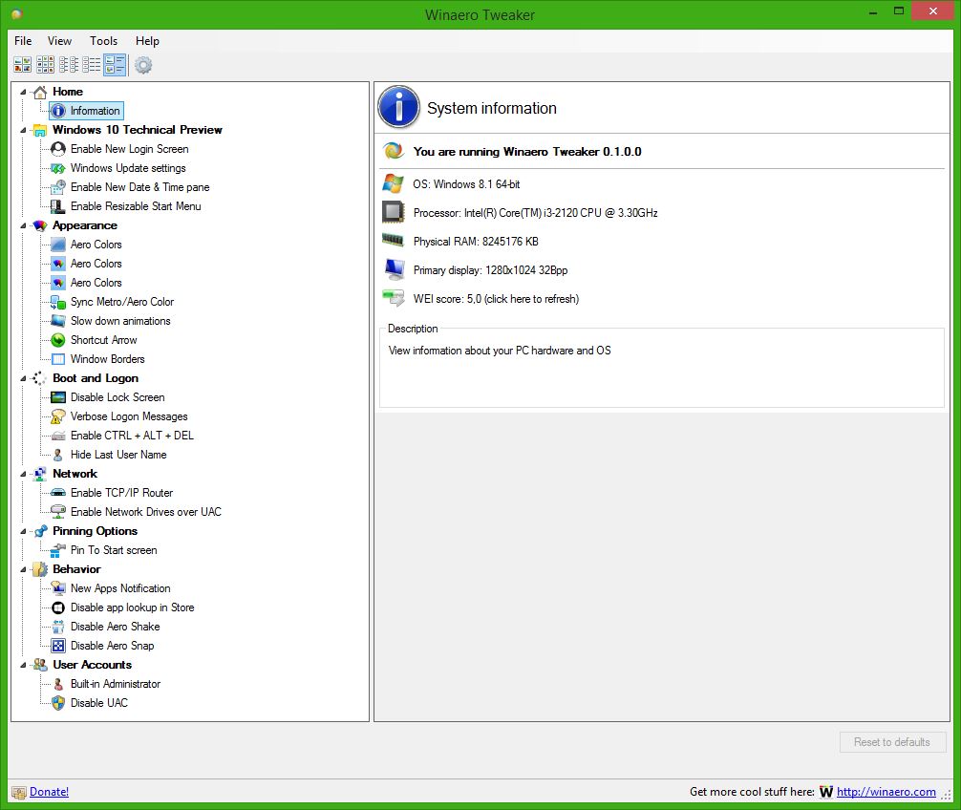Viewport: 961px width, 810px height.
Task: Click the New Apps Notification icon
Action: tap(57, 588)
